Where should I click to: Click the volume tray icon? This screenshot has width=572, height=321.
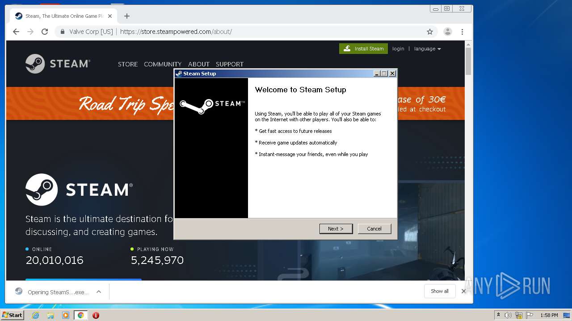point(508,315)
